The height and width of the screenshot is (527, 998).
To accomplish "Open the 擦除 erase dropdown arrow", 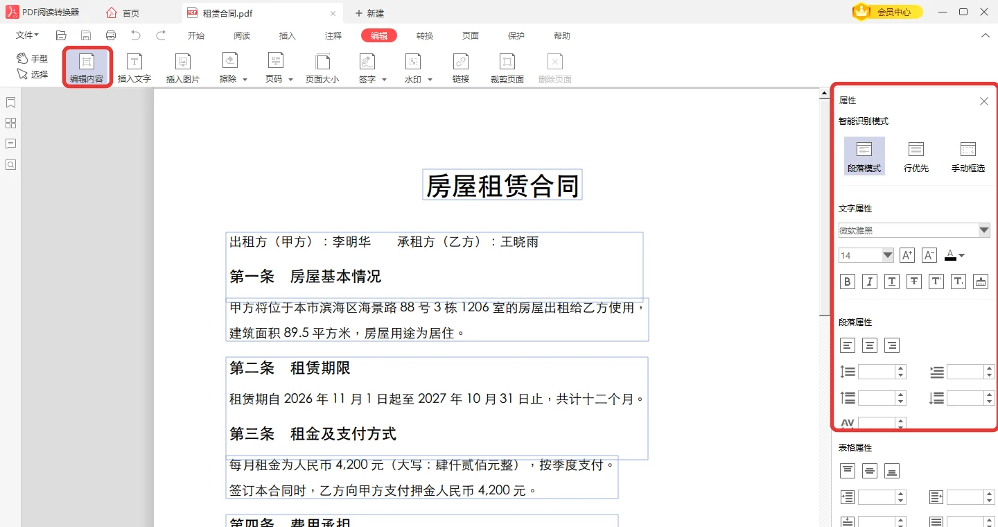I will 245,80.
